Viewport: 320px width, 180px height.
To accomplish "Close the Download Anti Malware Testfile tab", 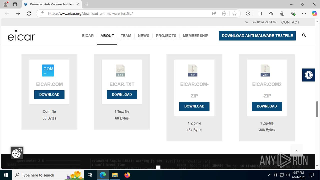I will (x=78, y=4).
